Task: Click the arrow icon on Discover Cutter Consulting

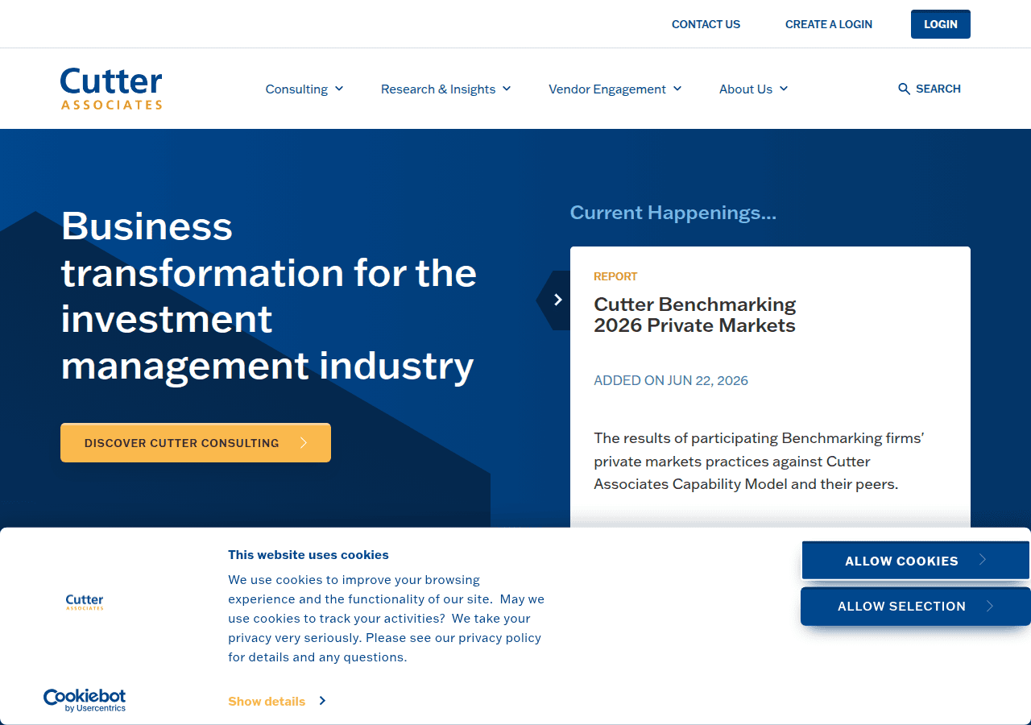Action: (x=304, y=442)
